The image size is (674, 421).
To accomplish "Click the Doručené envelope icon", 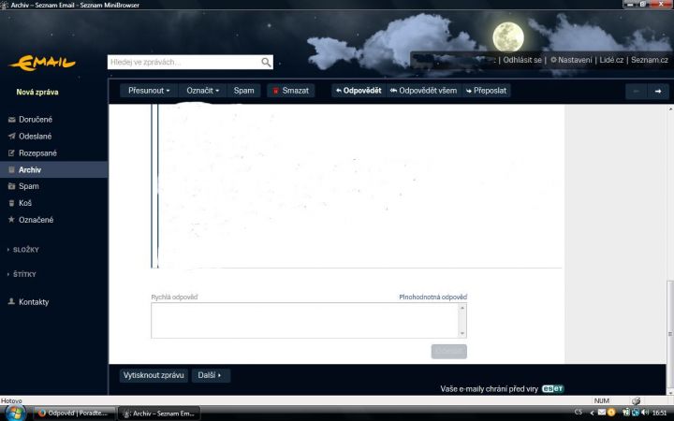I will click(x=11, y=120).
